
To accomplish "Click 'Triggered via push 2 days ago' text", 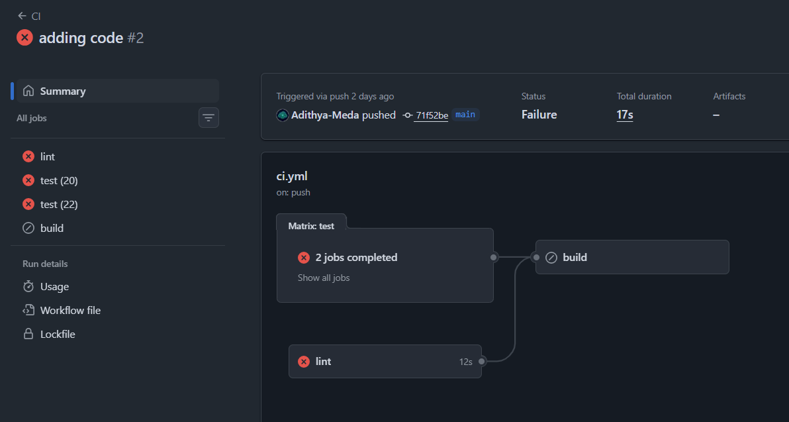I will [335, 96].
